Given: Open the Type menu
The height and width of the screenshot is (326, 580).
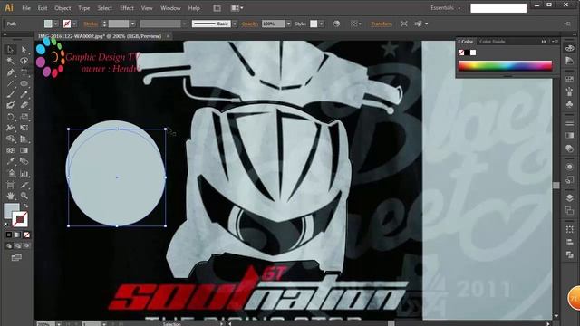Looking at the screenshot, I should pyautogui.click(x=84, y=8).
